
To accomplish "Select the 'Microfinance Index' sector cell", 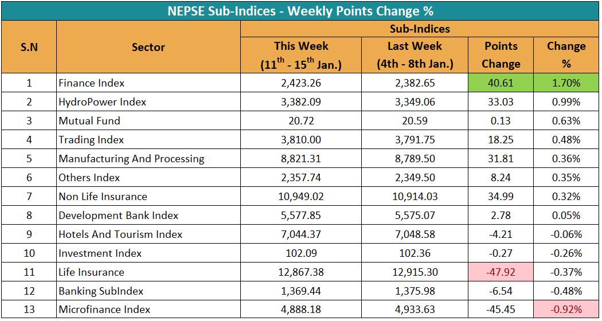I will pos(104,310).
